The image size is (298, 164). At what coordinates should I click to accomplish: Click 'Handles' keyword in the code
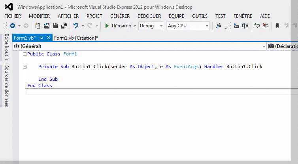click(214, 67)
